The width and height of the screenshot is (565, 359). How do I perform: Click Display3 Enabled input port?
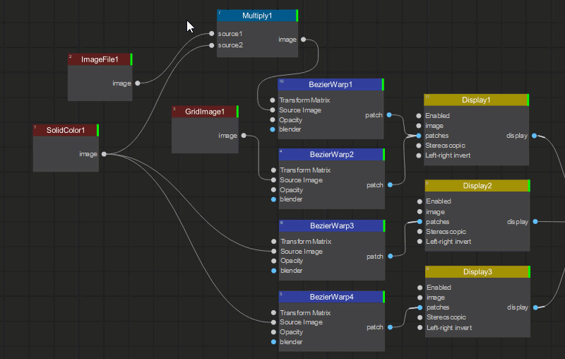pyautogui.click(x=420, y=288)
